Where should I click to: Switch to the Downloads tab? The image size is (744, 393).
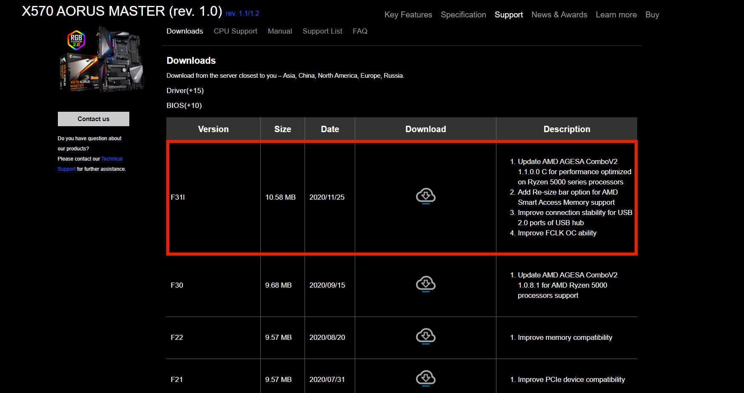click(x=185, y=31)
